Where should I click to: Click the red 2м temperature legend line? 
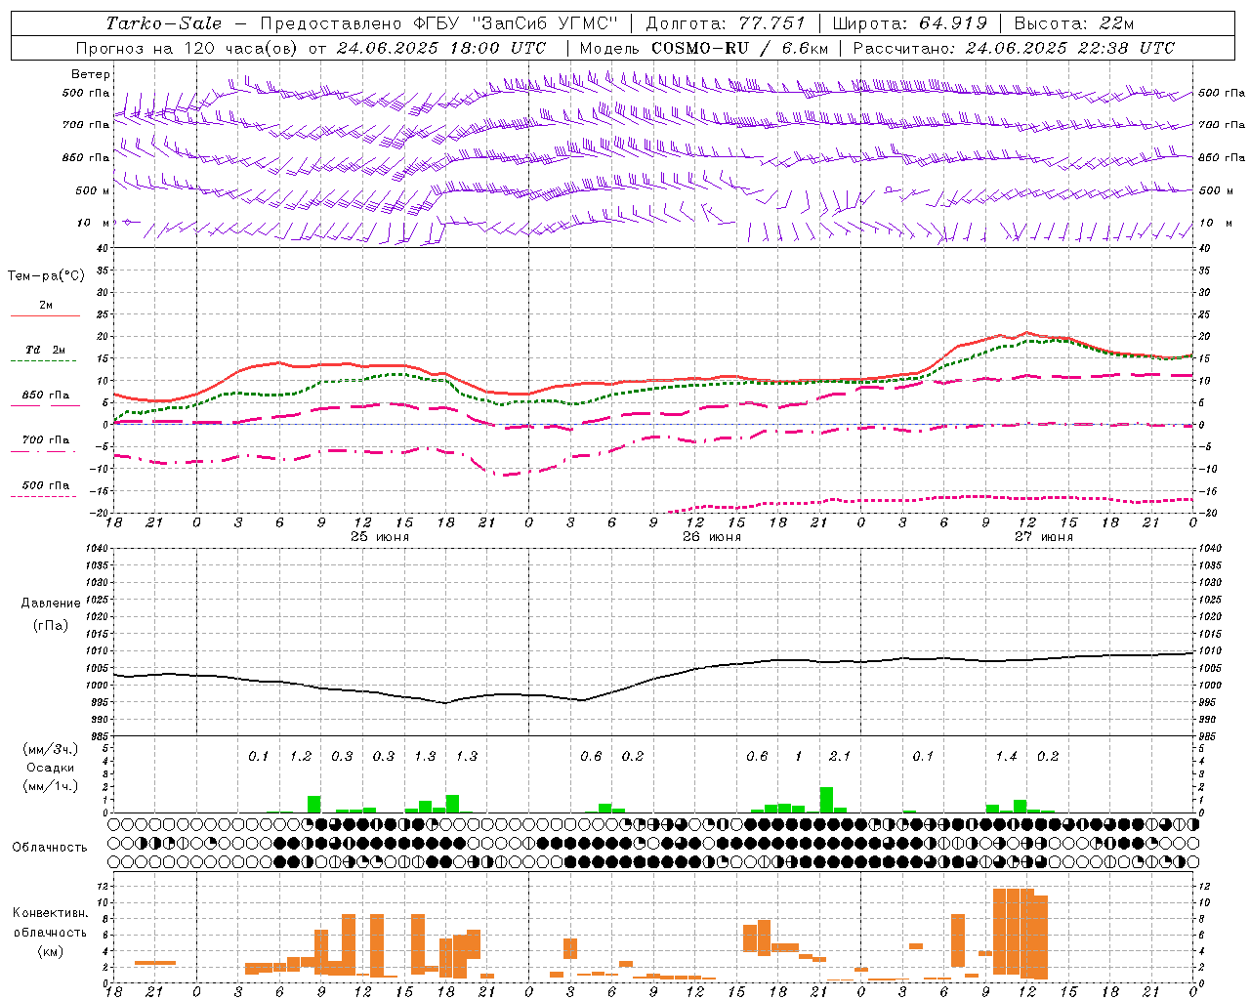point(45,315)
